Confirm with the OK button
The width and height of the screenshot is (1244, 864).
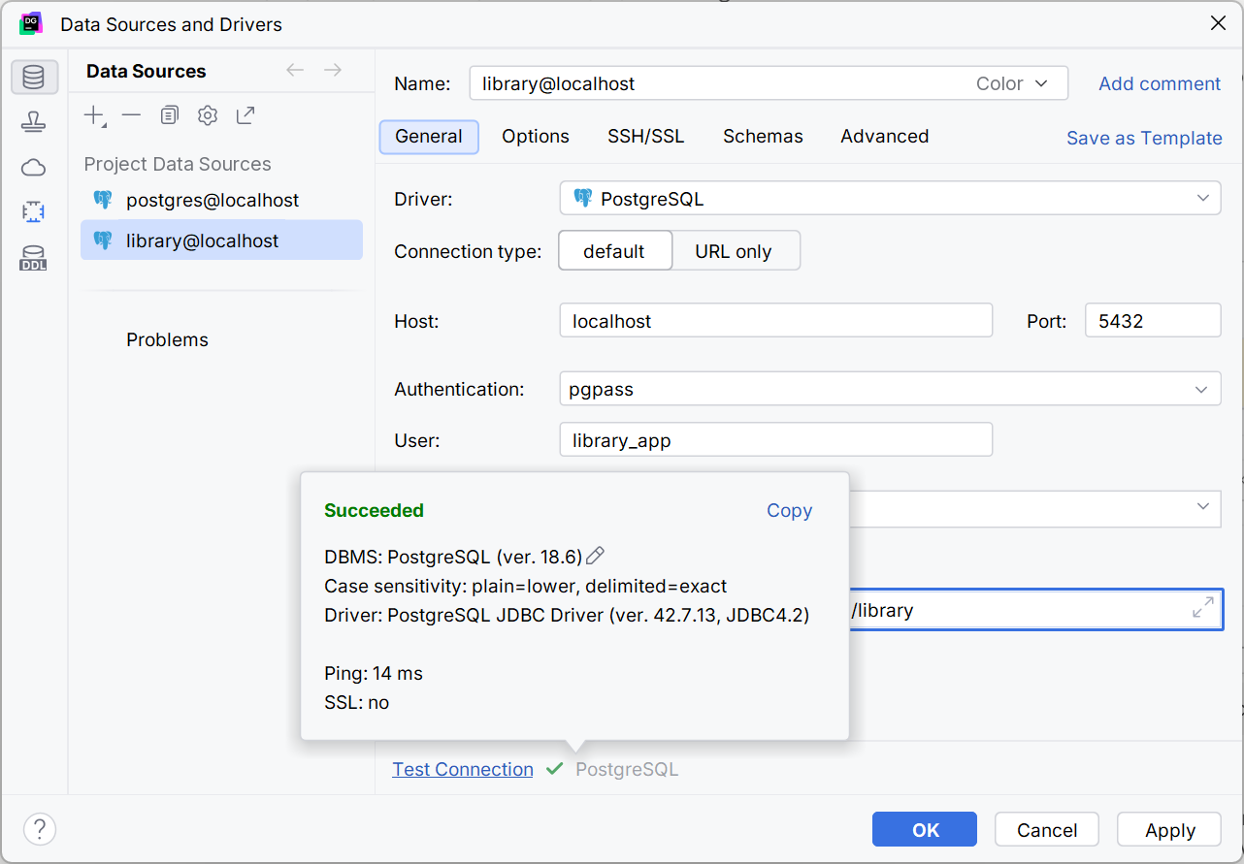click(925, 830)
